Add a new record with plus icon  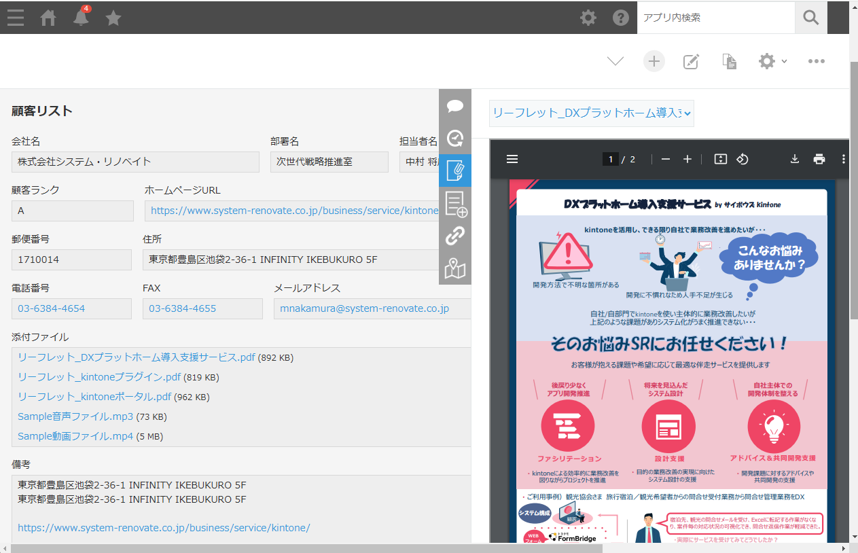(654, 61)
